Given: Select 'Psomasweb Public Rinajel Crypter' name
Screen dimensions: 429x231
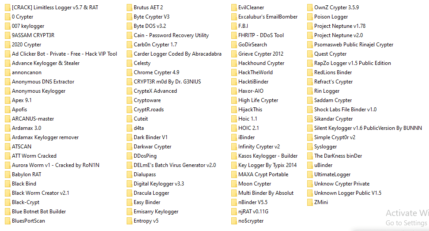Looking at the screenshot, I should tap(354, 45).
